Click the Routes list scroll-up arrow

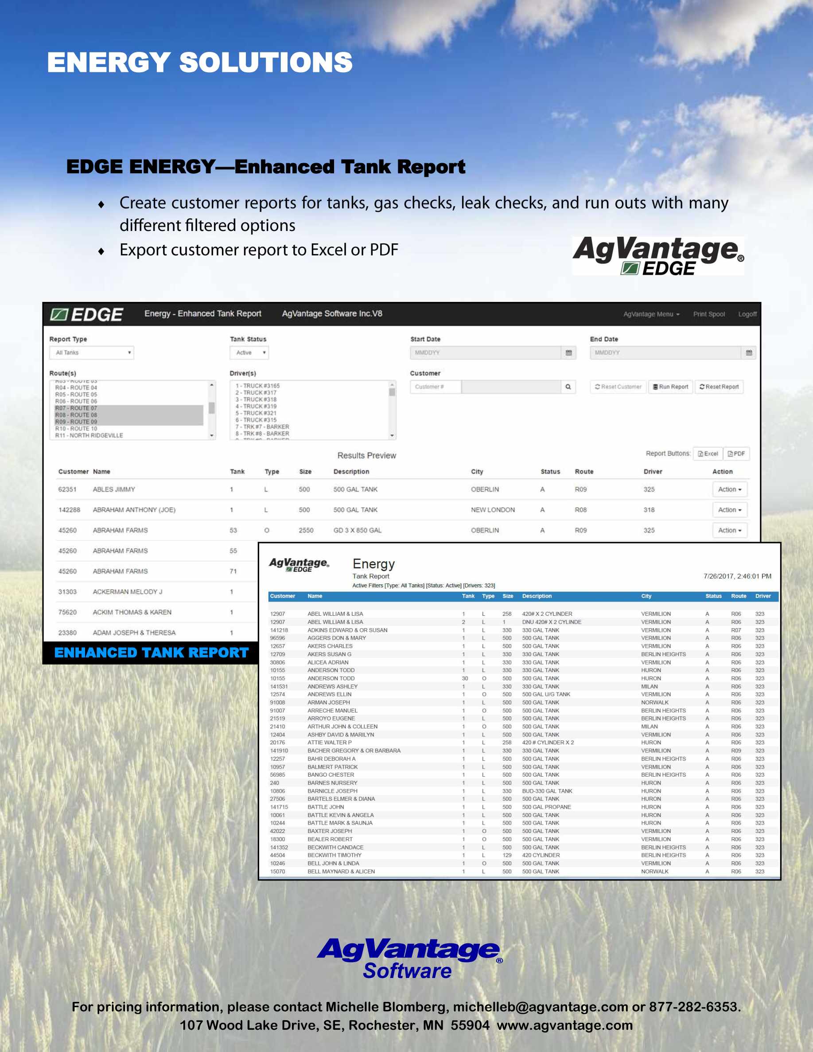[x=212, y=384]
